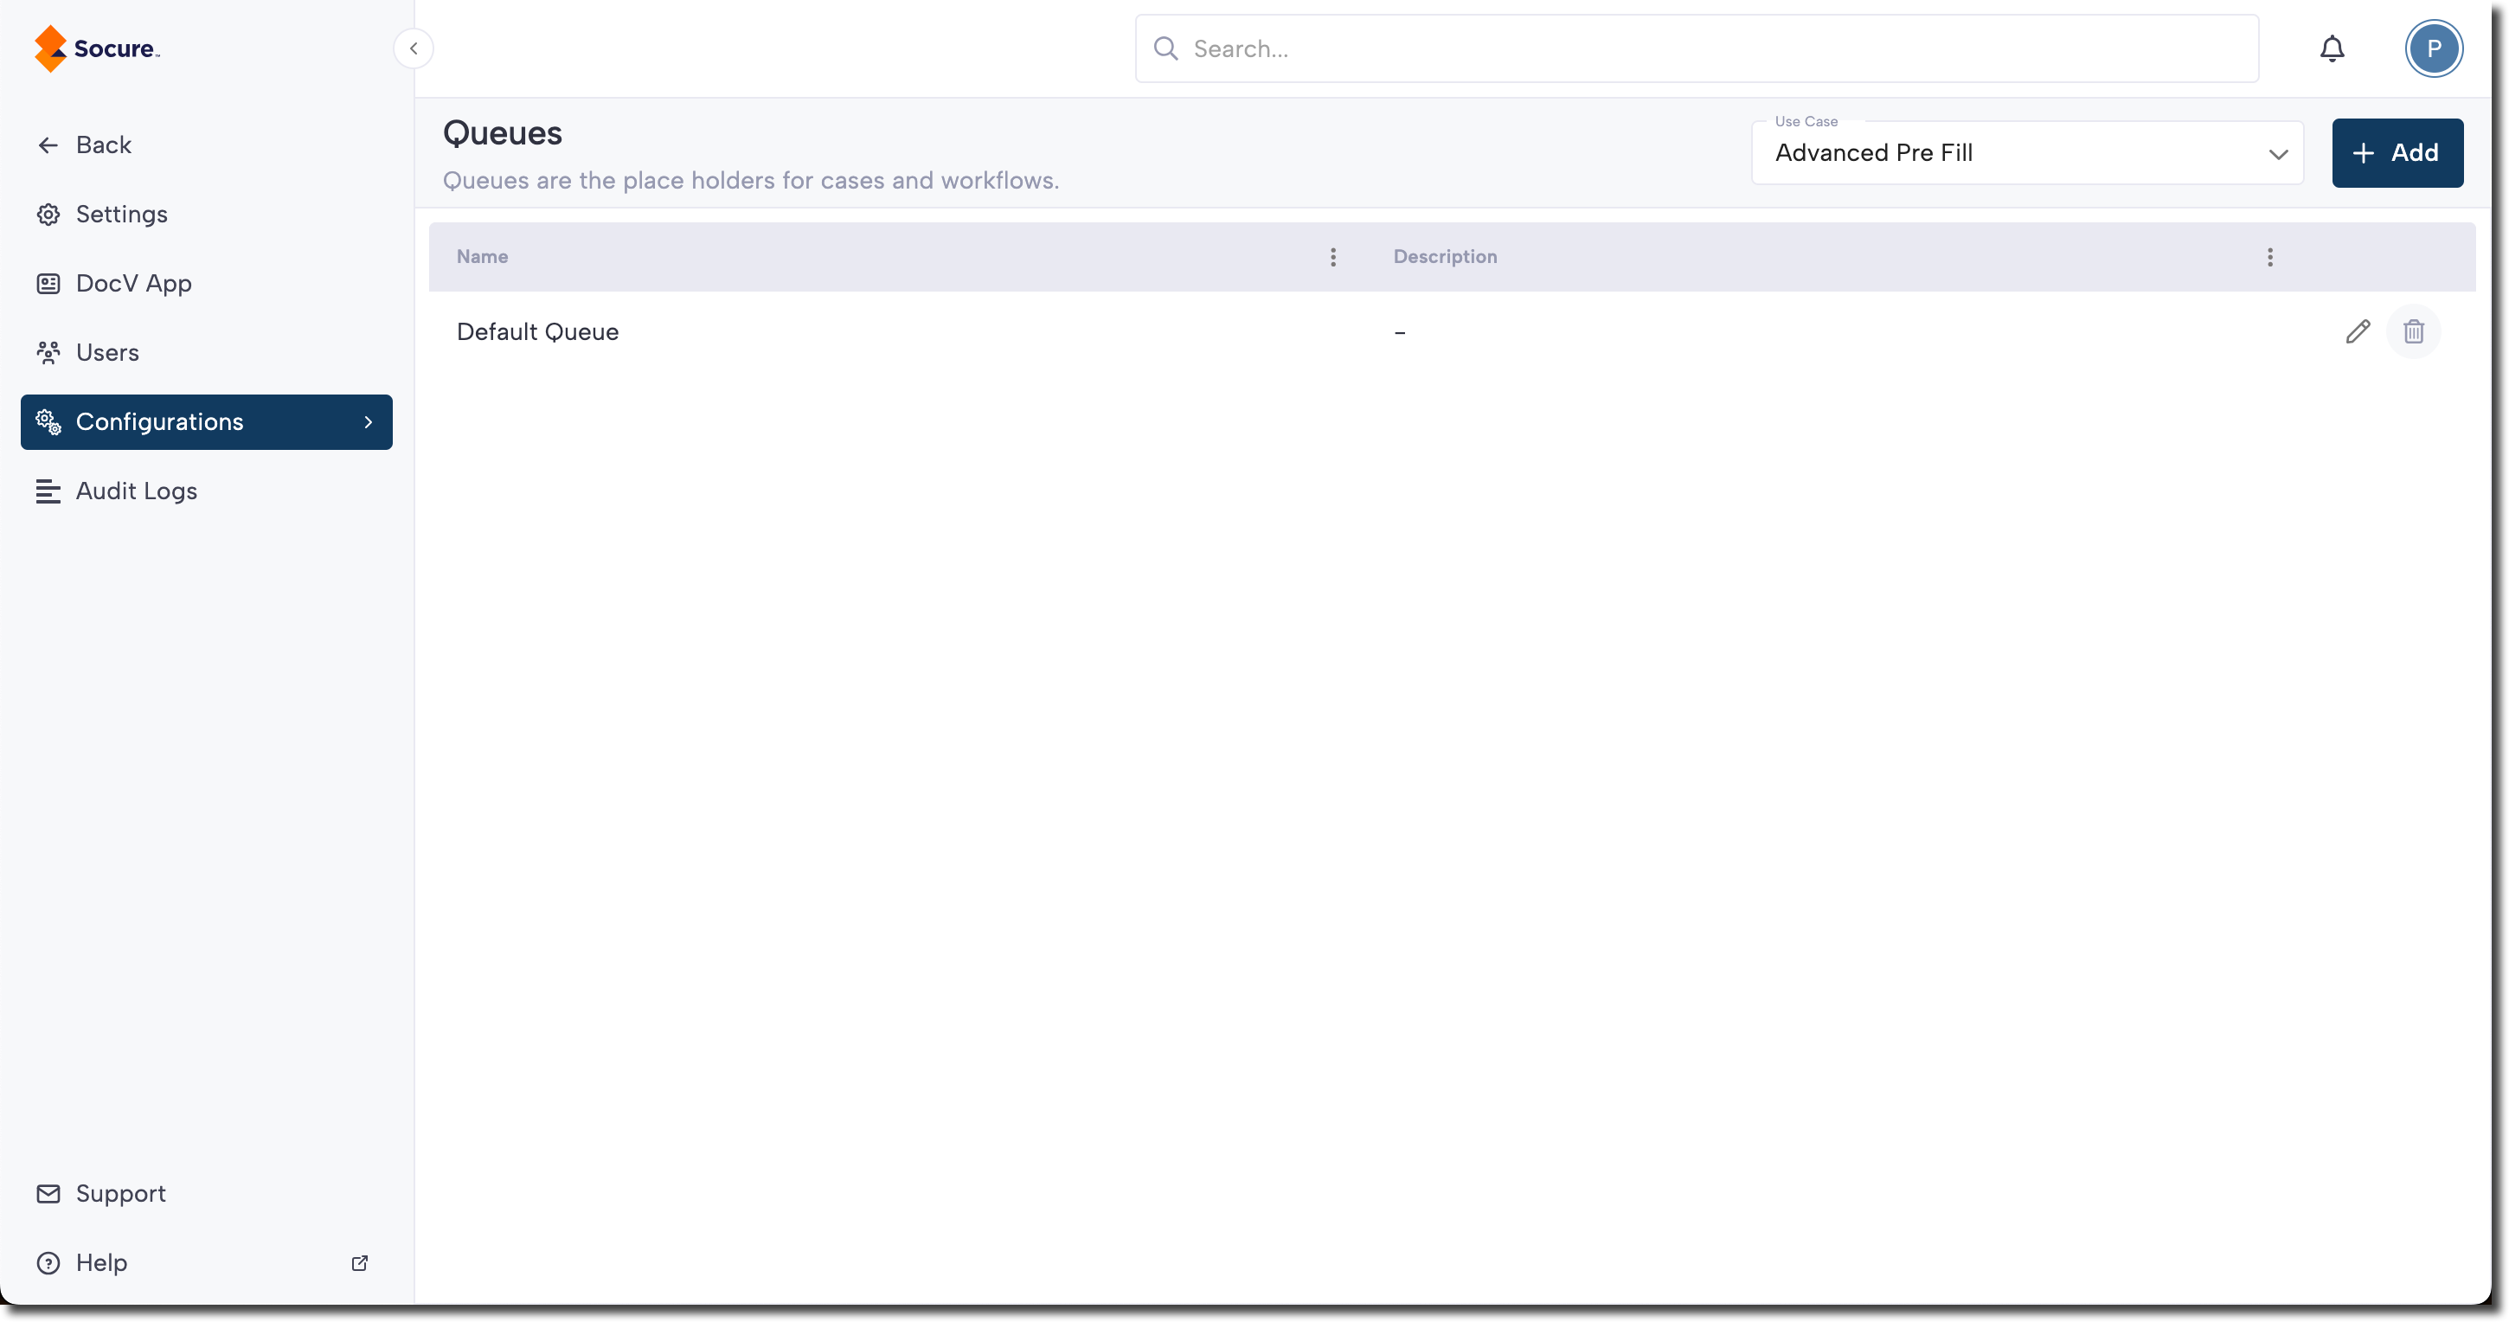This screenshot has width=2509, height=1322.
Task: Open Support from sidebar
Action: tap(119, 1193)
